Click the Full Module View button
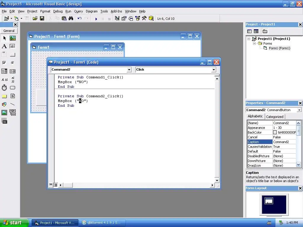This screenshot has width=303, height=227. 55,185
